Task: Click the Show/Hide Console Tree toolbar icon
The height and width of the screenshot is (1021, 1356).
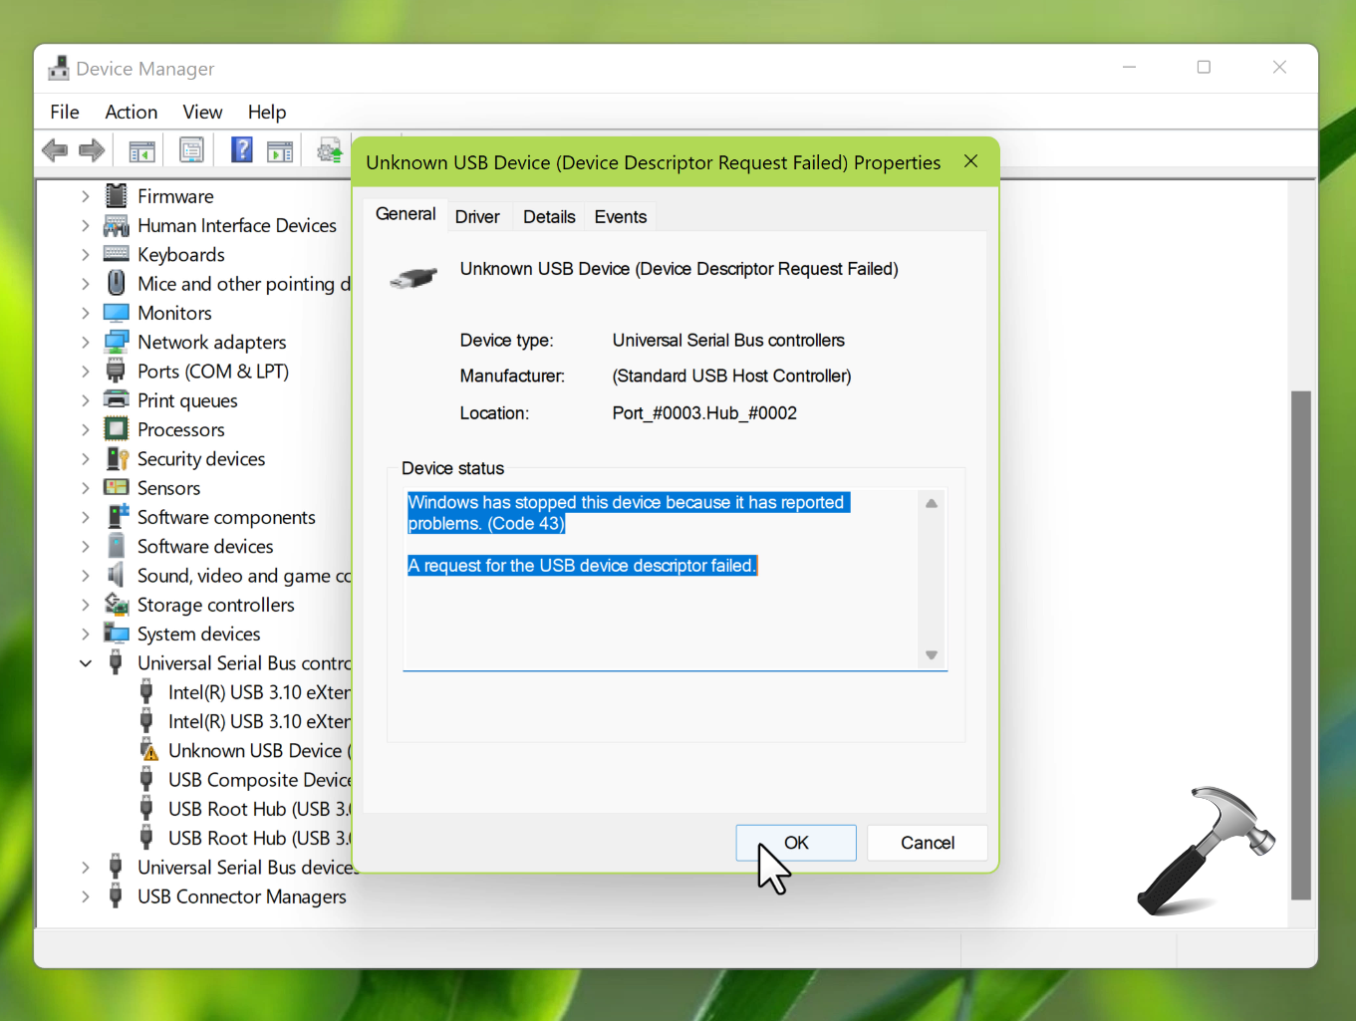Action: [x=141, y=151]
